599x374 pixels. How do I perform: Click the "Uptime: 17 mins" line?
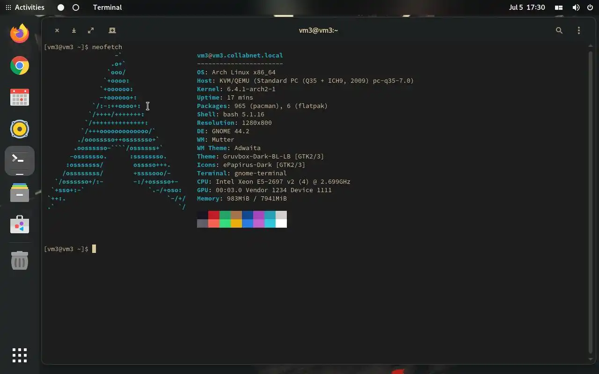(225, 98)
